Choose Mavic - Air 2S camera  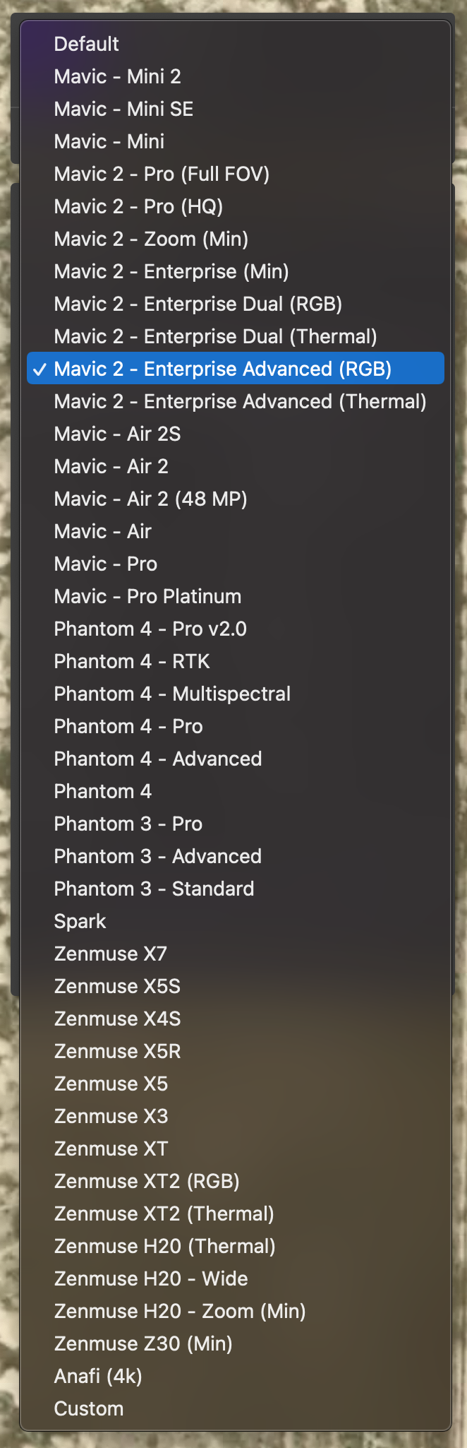tap(236, 434)
